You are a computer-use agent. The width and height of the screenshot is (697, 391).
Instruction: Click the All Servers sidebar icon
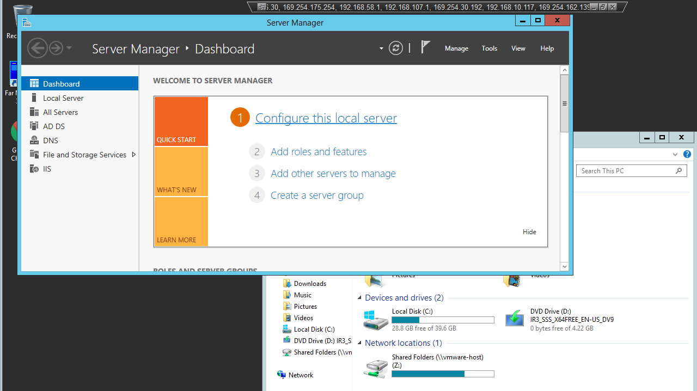coord(34,112)
